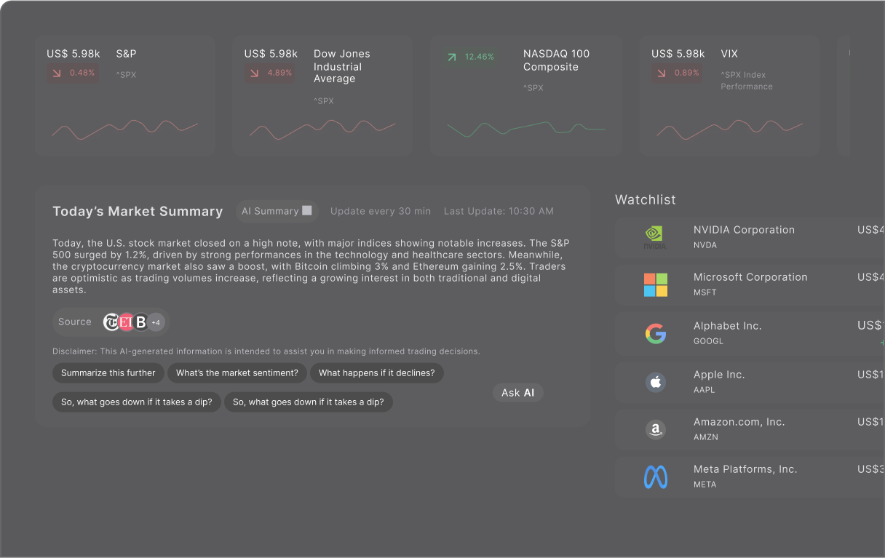Image resolution: width=885 pixels, height=558 pixels.
Task: Click the Meta logo icon in the watchlist
Action: (x=656, y=477)
